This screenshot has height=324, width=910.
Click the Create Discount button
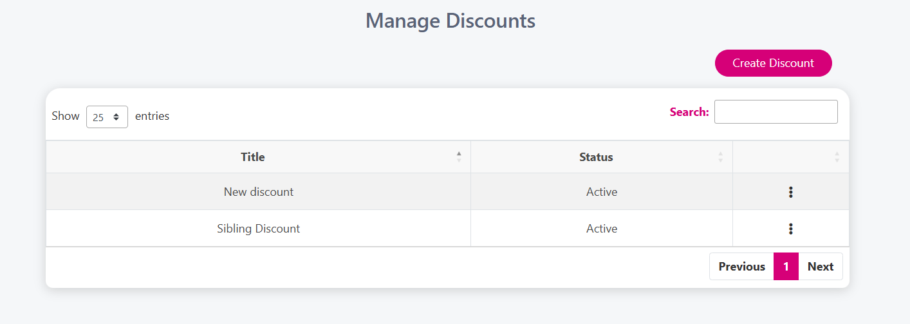[773, 63]
